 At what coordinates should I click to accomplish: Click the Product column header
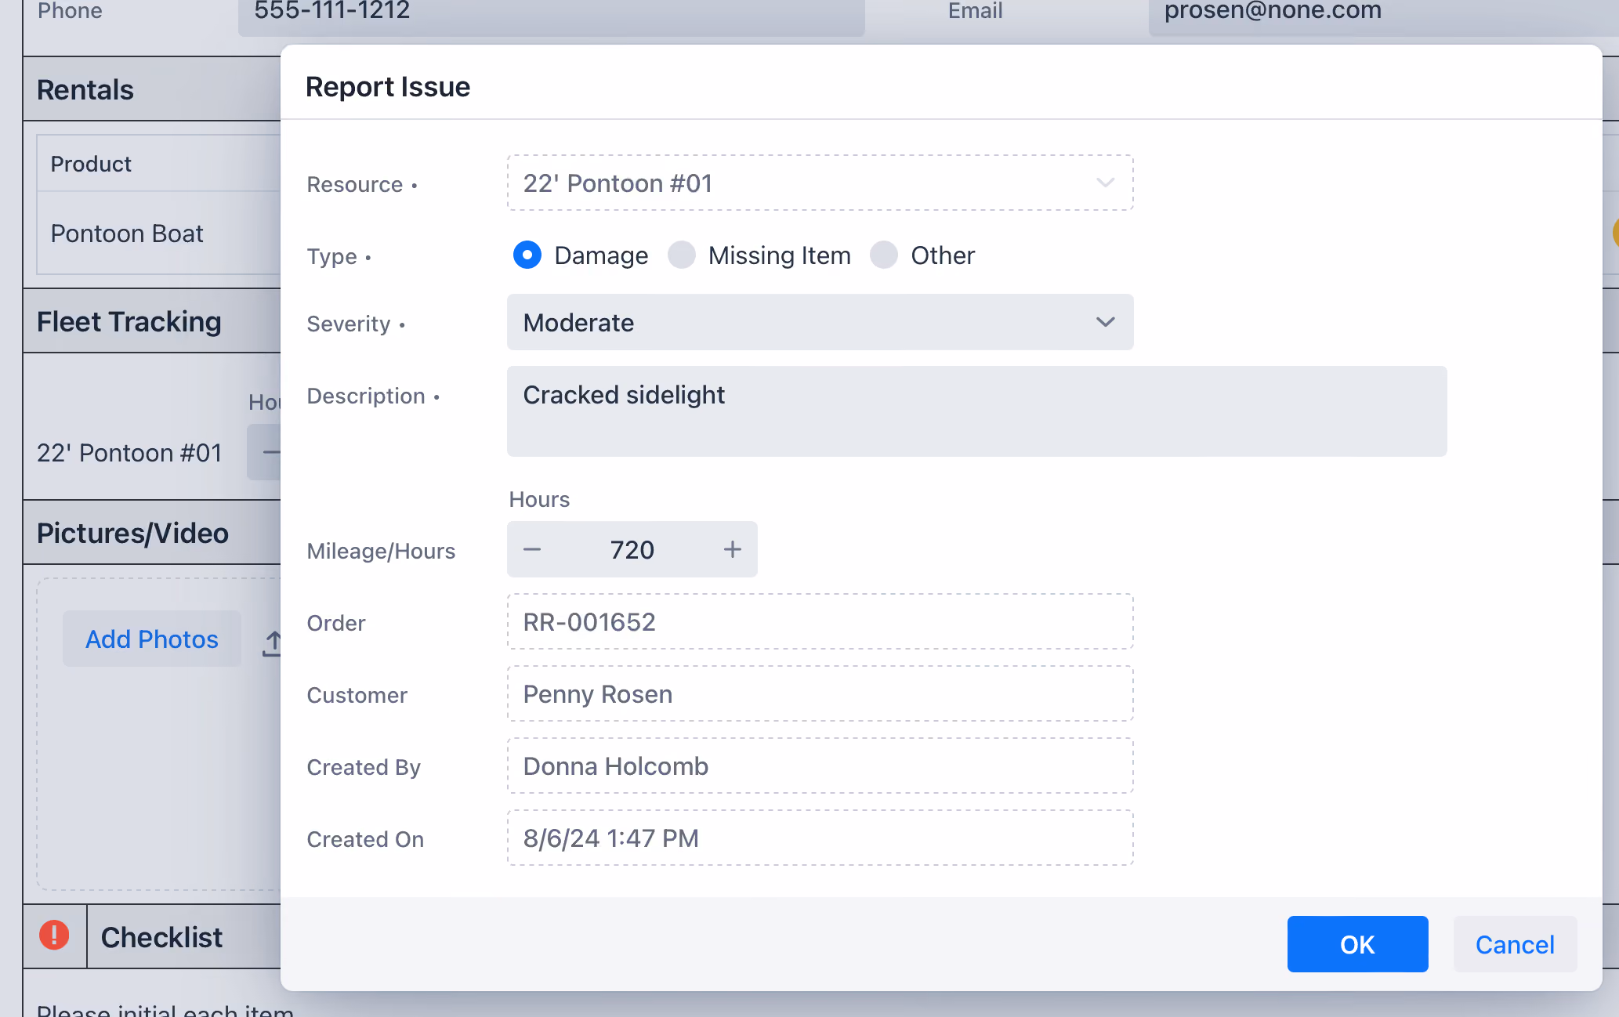pyautogui.click(x=91, y=164)
